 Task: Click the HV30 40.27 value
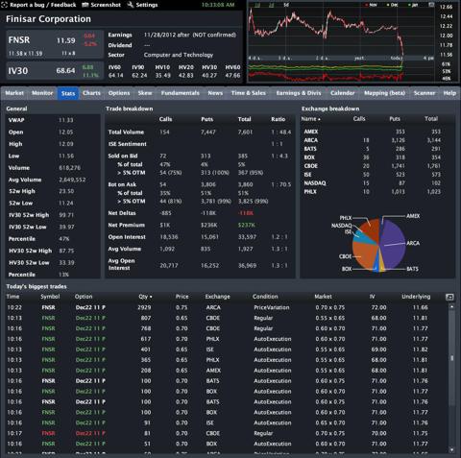[209, 76]
